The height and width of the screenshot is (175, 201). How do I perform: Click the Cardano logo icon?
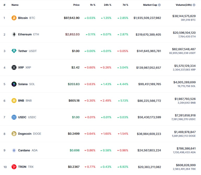(x=14, y=150)
